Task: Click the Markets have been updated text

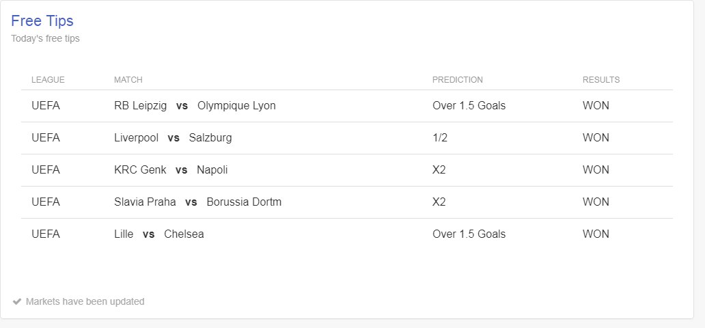Action: click(85, 301)
